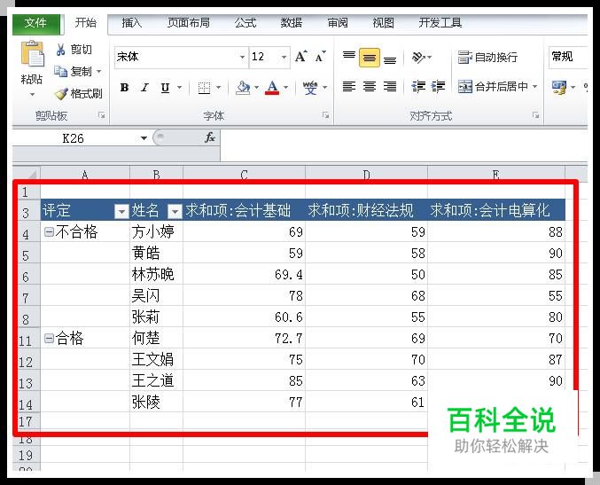The width and height of the screenshot is (600, 485).
Task: Click the Cut scissors icon
Action: tap(60, 50)
